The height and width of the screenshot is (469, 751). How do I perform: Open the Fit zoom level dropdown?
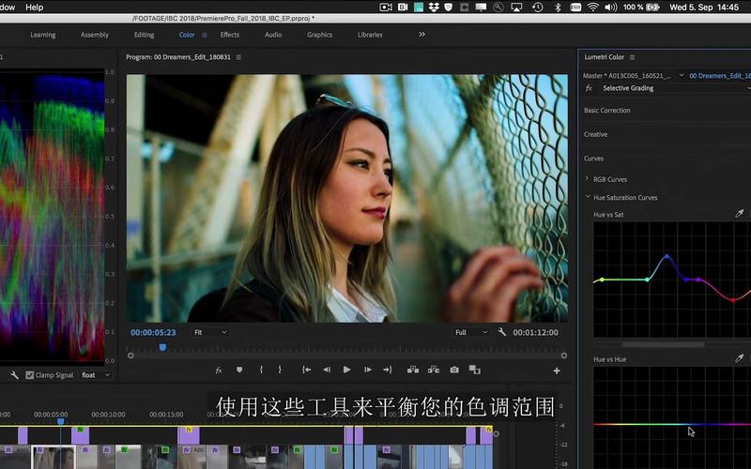click(210, 332)
